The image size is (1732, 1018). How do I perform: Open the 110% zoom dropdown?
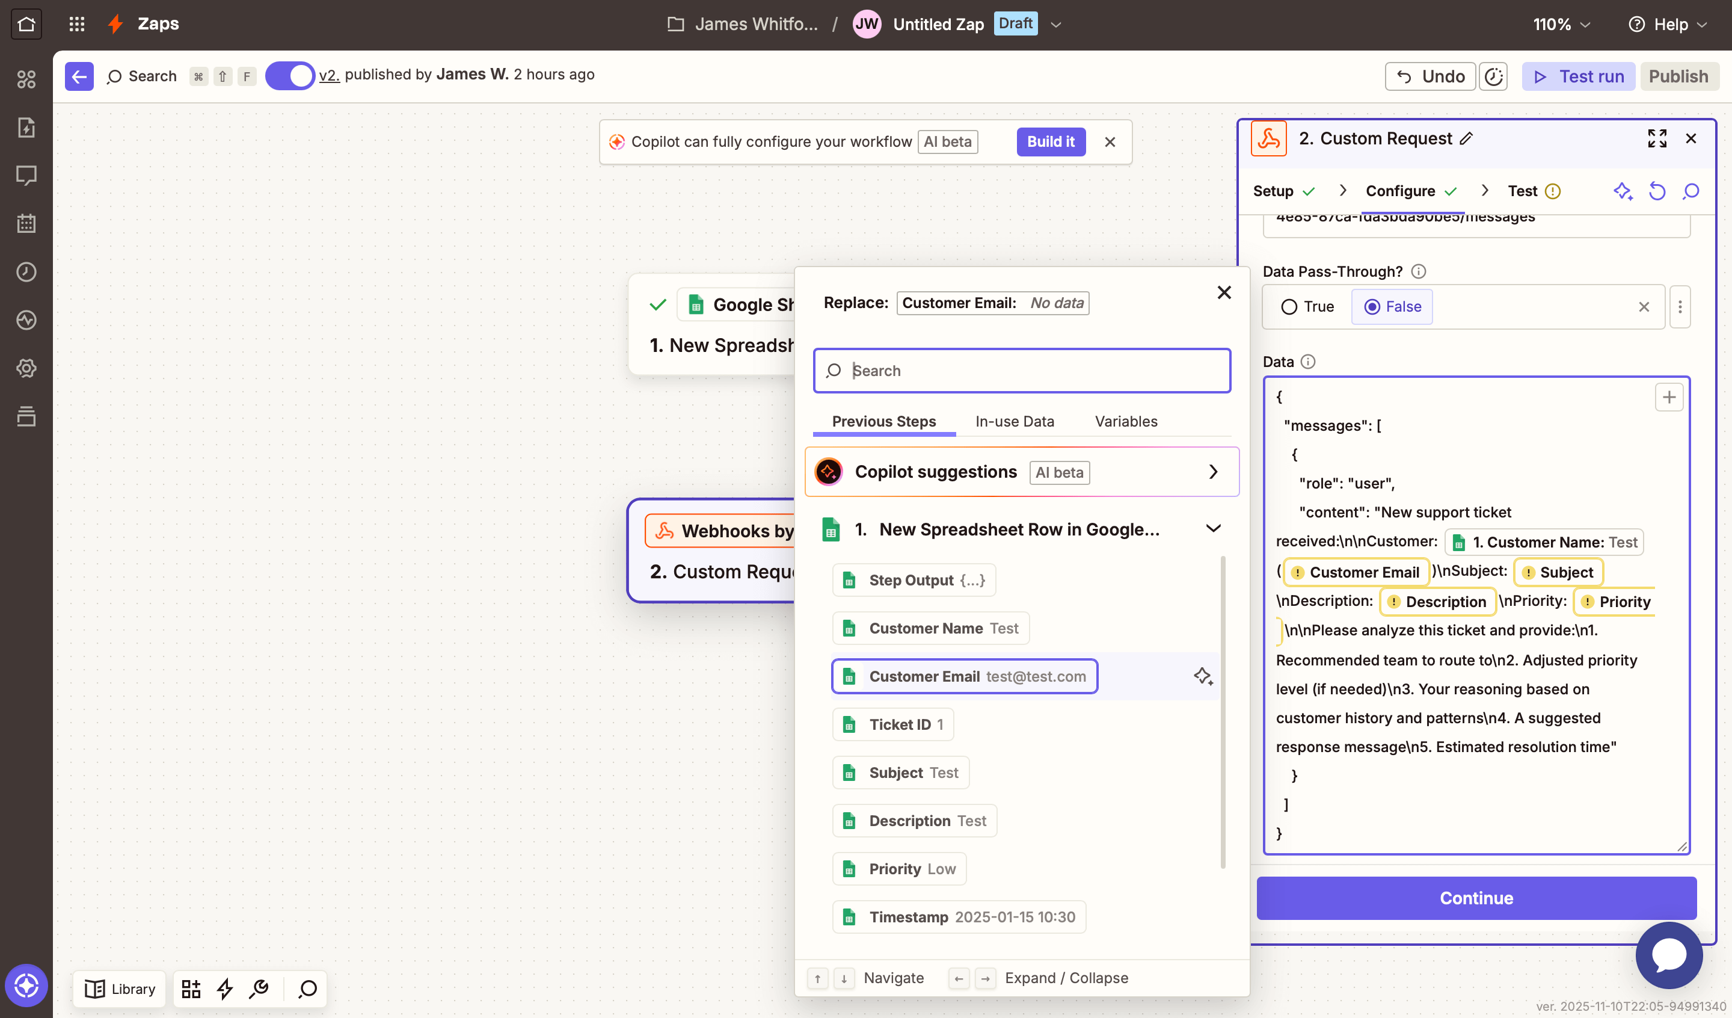click(x=1561, y=24)
